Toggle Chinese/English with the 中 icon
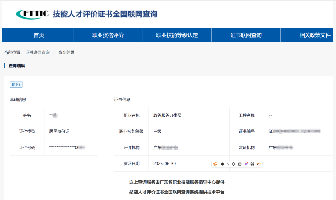Screen dimensions: 336x200 click(x=222, y=164)
